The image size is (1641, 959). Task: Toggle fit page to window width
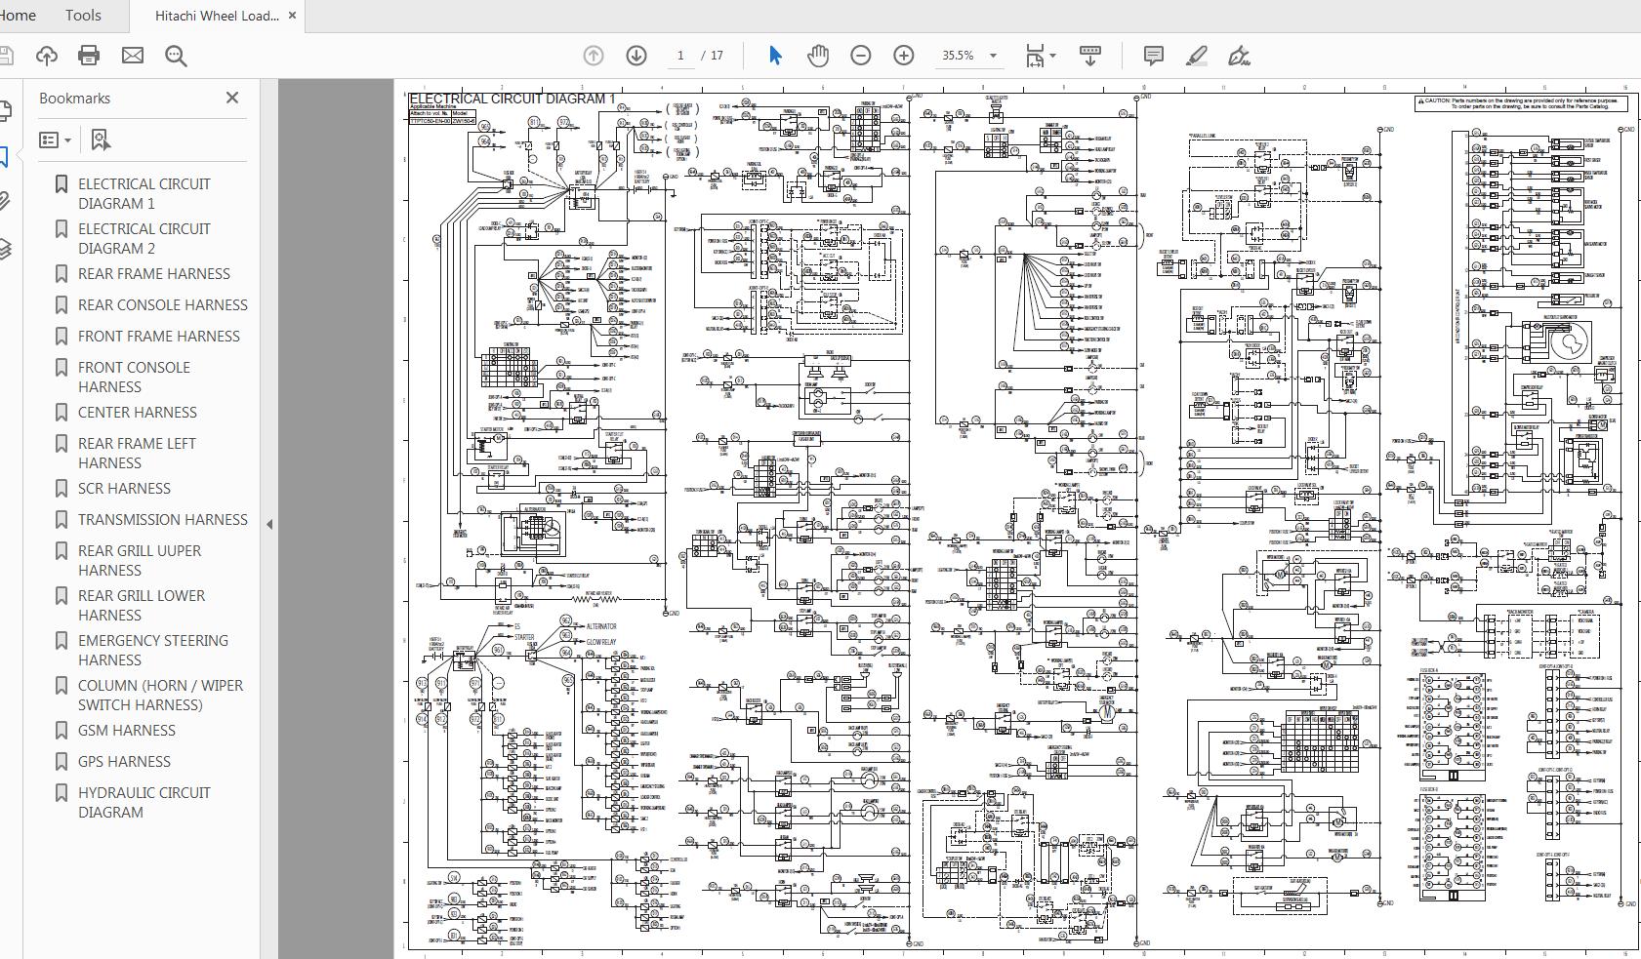click(1035, 56)
